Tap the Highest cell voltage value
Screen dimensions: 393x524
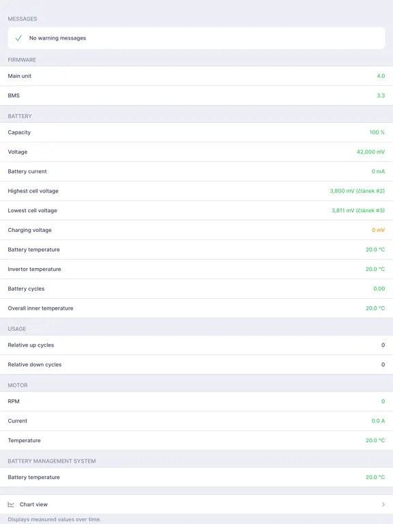pos(358,191)
